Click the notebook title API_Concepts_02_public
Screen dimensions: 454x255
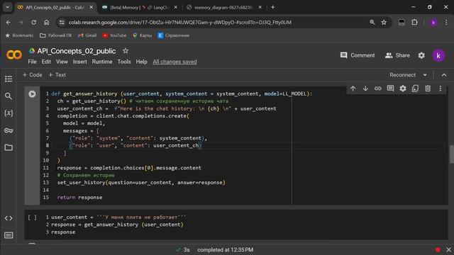(x=77, y=51)
